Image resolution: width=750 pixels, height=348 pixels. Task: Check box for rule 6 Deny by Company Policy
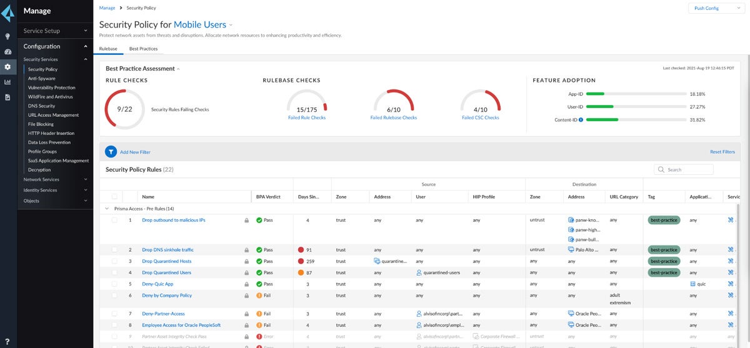[x=114, y=296]
